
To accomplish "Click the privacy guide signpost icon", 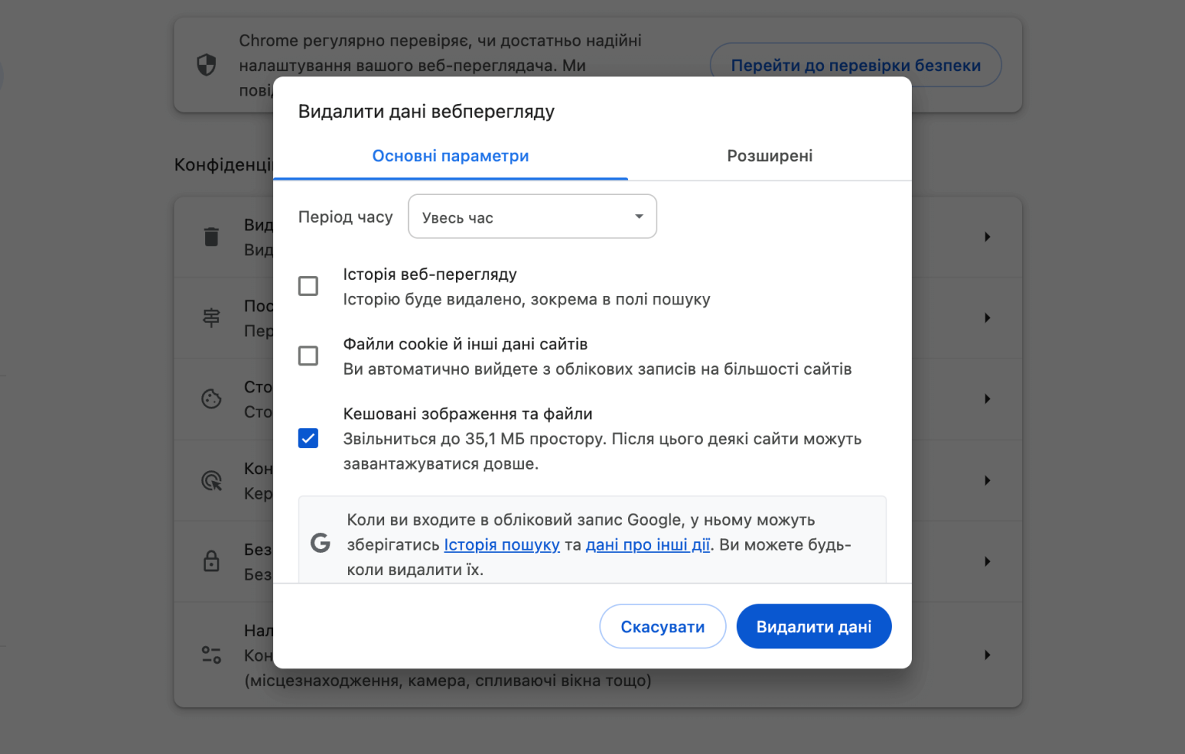I will [x=211, y=318].
